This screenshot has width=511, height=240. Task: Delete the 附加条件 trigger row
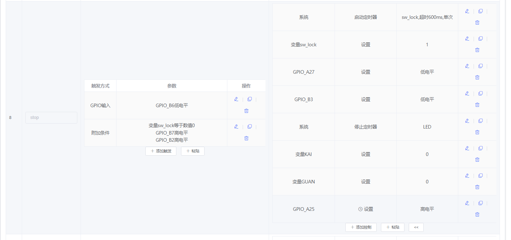click(246, 138)
